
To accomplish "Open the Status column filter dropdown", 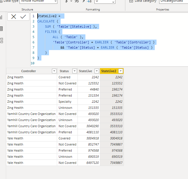I will tap(75, 71).
